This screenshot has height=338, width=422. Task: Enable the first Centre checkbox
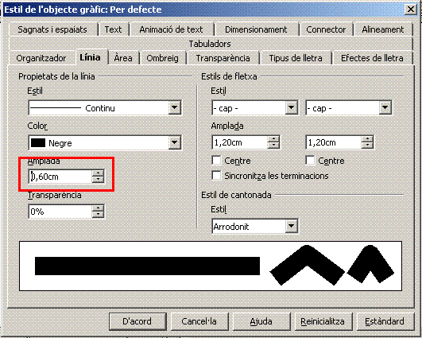217,161
